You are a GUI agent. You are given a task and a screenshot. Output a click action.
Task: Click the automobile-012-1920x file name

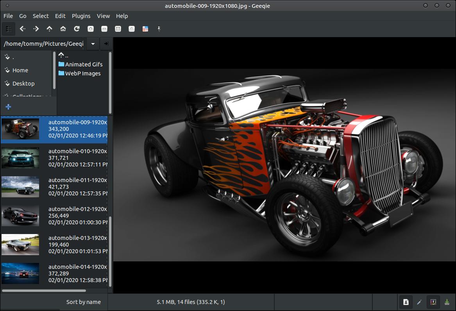[x=78, y=209]
